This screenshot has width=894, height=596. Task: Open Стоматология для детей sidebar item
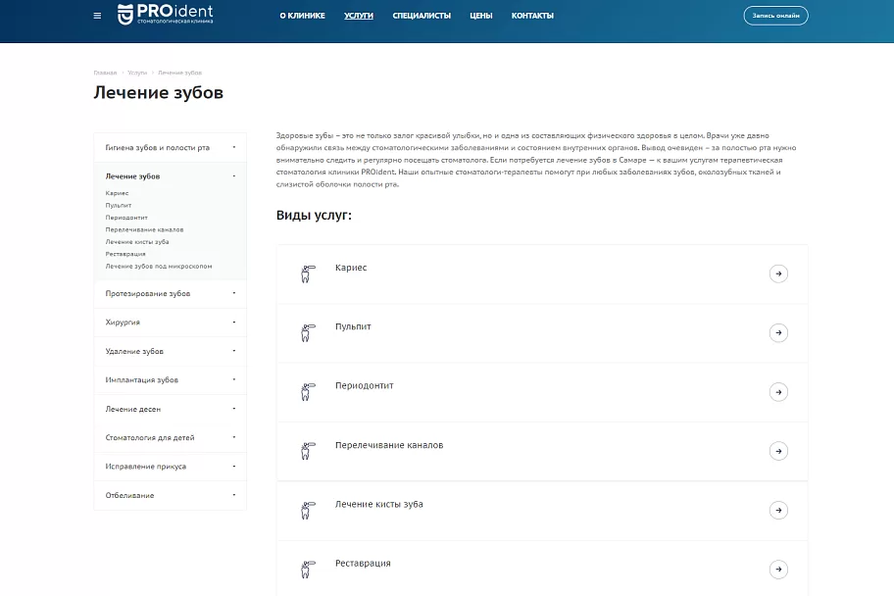click(150, 437)
